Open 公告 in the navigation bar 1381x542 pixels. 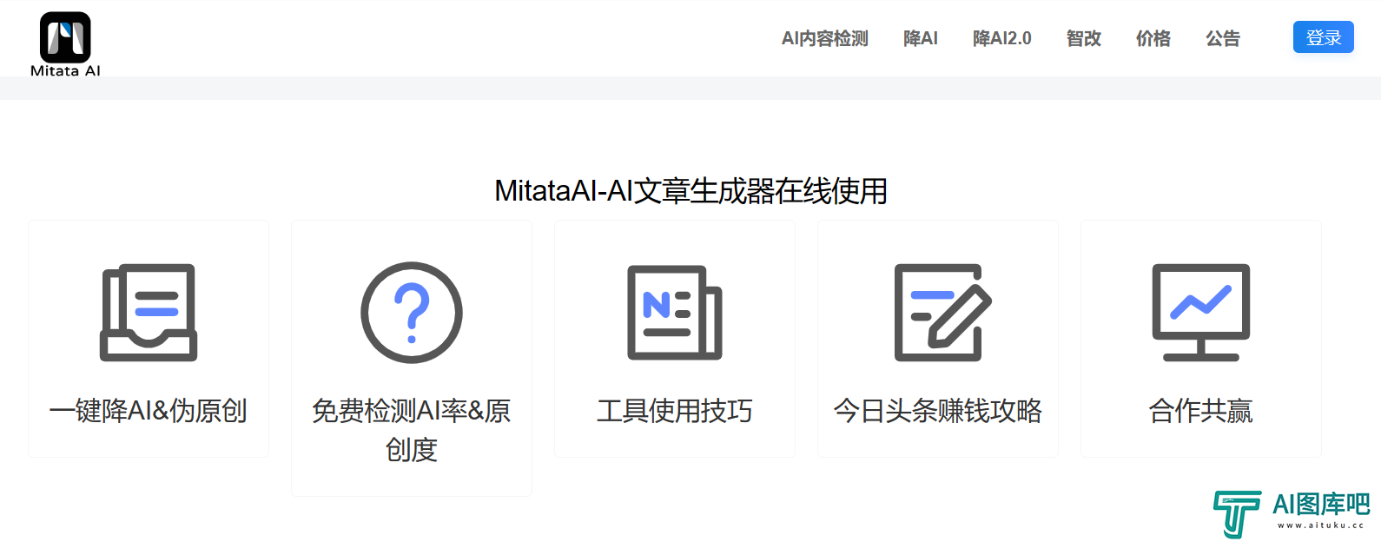(1223, 38)
